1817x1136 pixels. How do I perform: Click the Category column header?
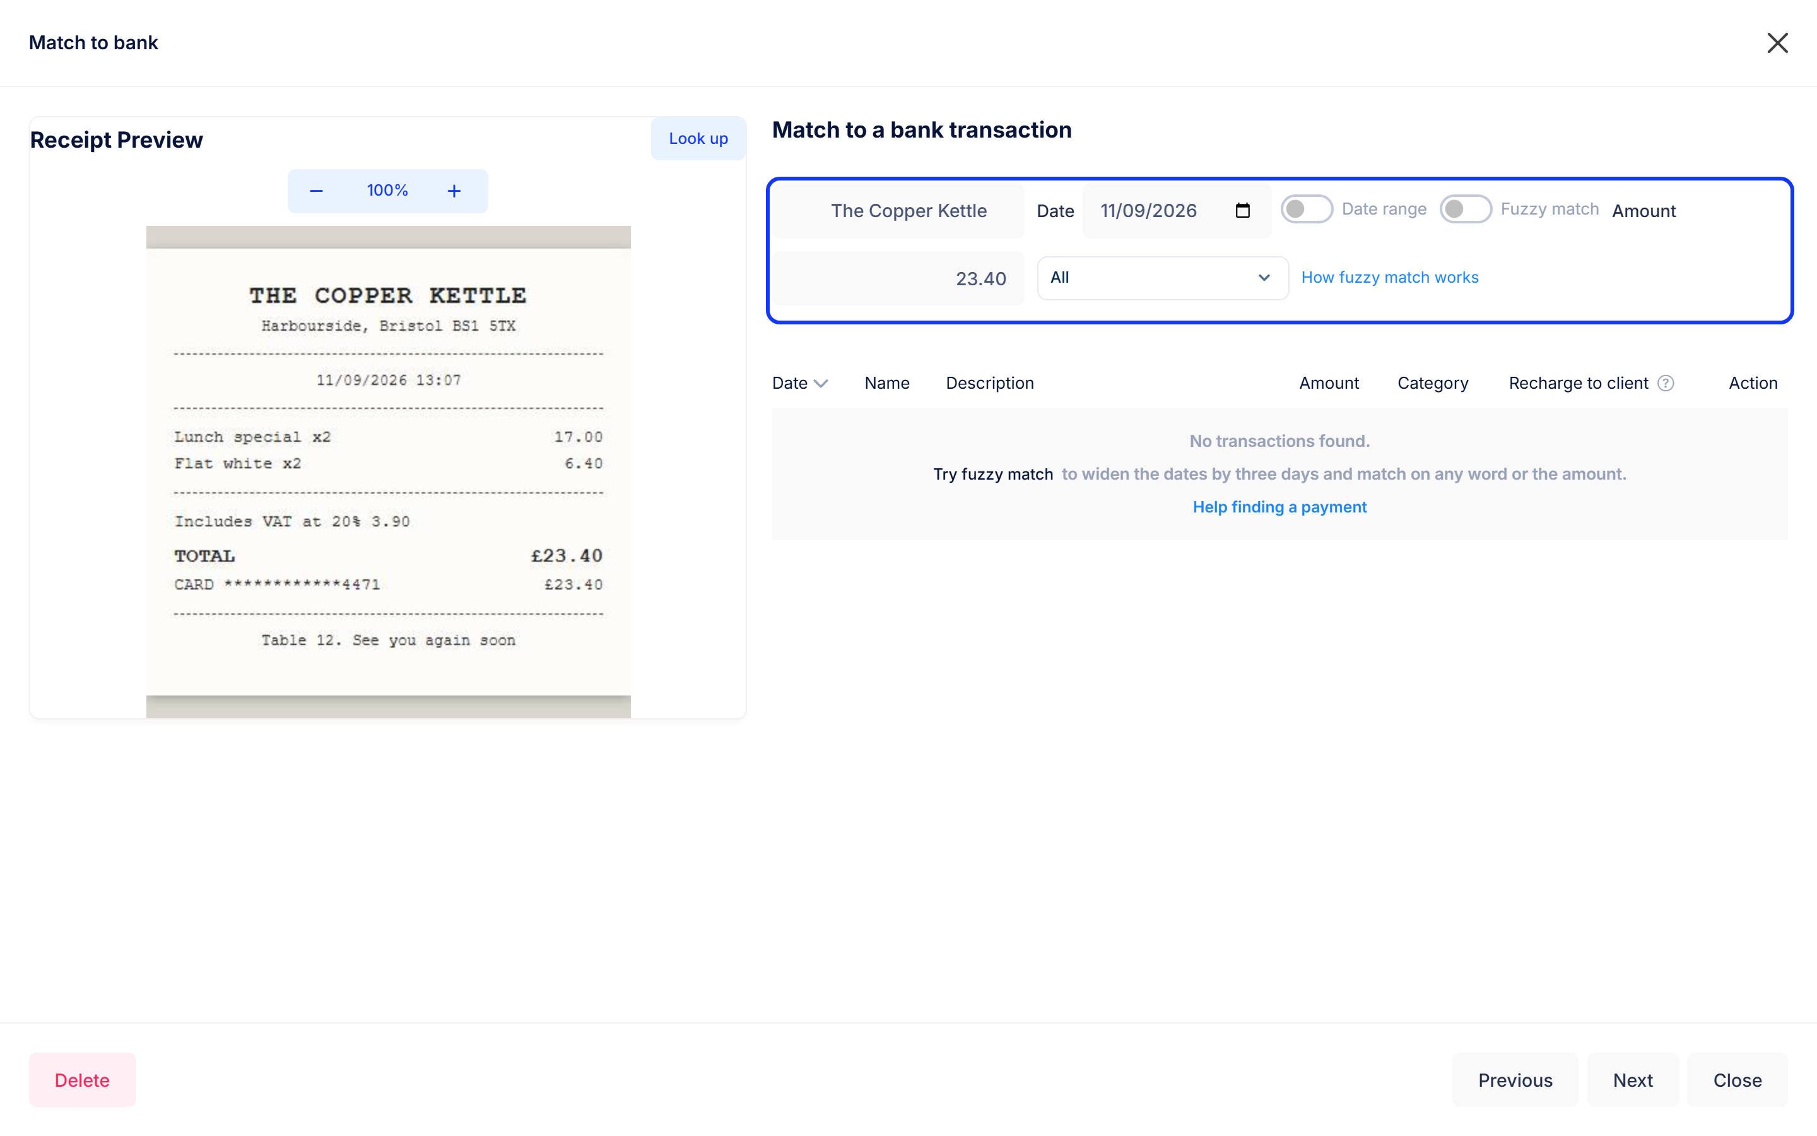1433,383
